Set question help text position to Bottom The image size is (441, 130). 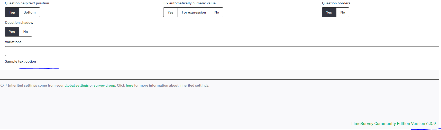point(30,12)
